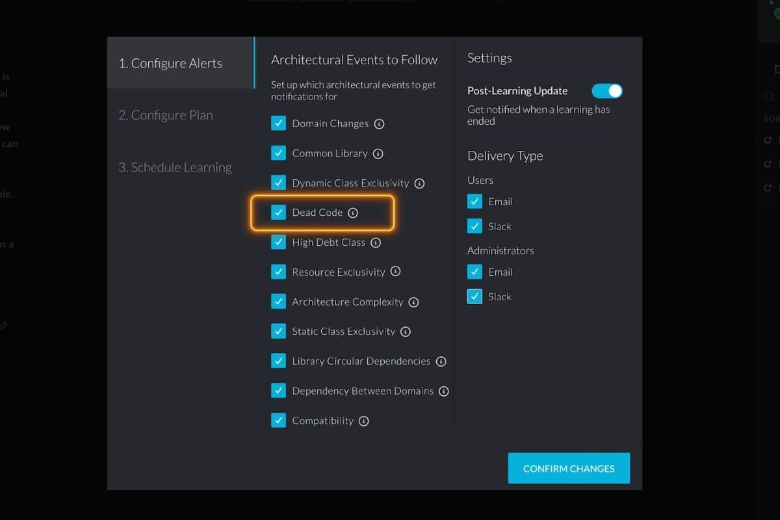Uncheck Users Slack delivery checkbox
The width and height of the screenshot is (780, 520).
click(474, 226)
